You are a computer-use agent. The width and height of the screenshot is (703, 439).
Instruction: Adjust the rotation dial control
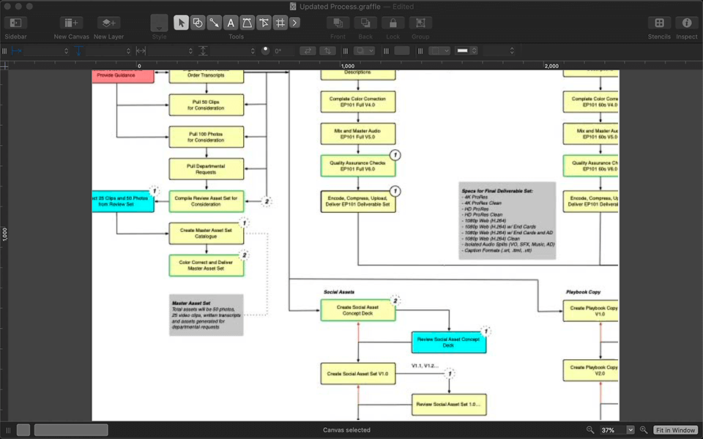click(x=265, y=50)
